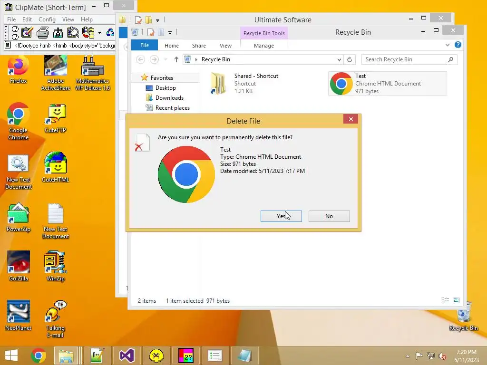The height and width of the screenshot is (365, 487).
Task: Click properties icon in Recycle Bin quick access toolbar
Action: point(151,32)
